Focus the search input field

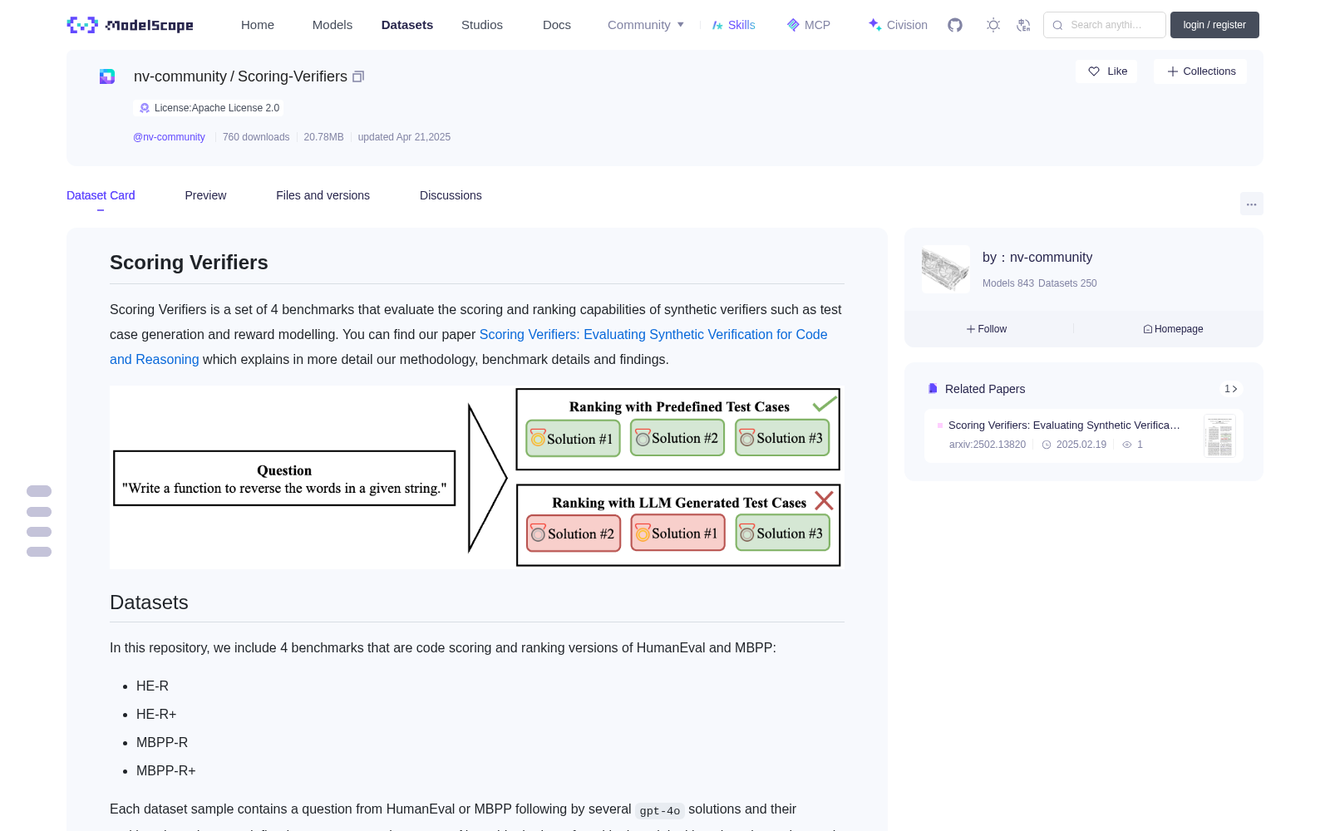tap(1105, 25)
